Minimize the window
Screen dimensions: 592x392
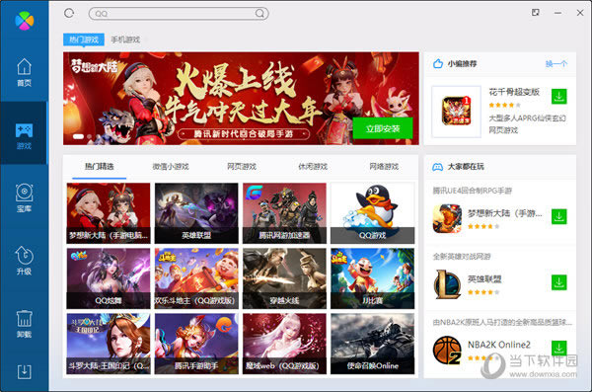[x=557, y=13]
